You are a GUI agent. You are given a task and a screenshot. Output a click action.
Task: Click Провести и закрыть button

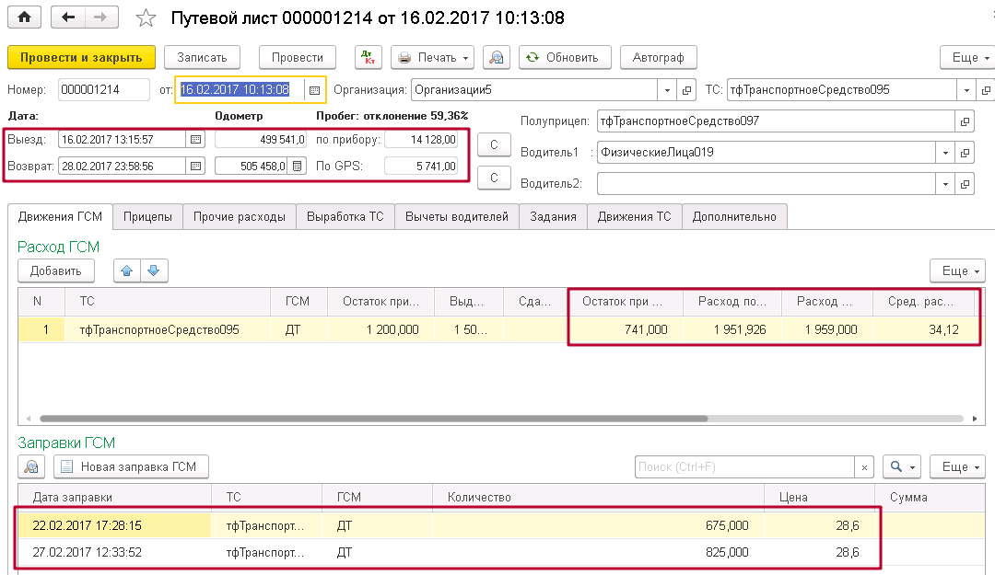pyautogui.click(x=81, y=57)
